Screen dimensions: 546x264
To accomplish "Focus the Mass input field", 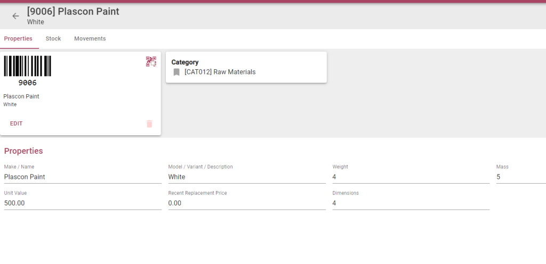I will click(x=521, y=177).
